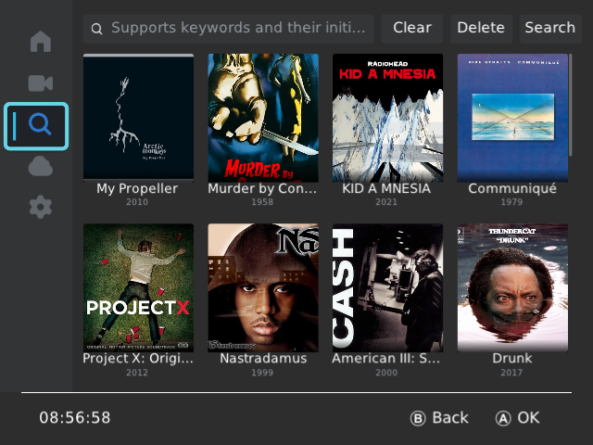Select Back in the bottom bar
This screenshot has width=593, height=445.
439,418
